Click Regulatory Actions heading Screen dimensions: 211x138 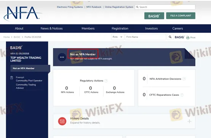point(91,81)
